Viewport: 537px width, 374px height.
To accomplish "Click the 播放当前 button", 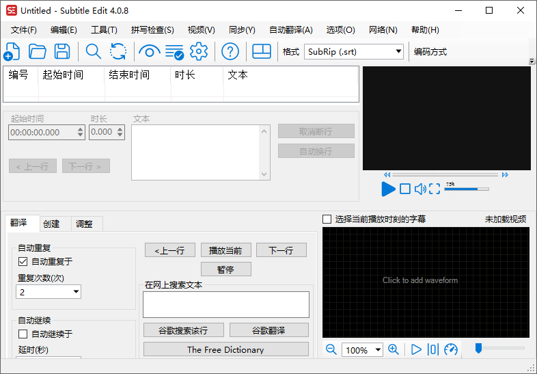I will point(225,250).
